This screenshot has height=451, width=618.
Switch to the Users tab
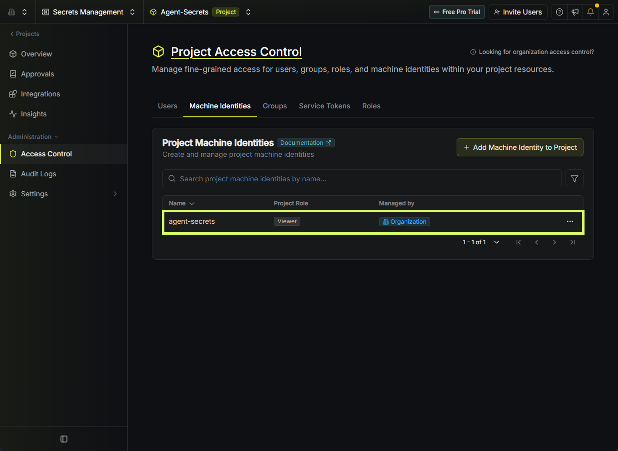(x=167, y=106)
